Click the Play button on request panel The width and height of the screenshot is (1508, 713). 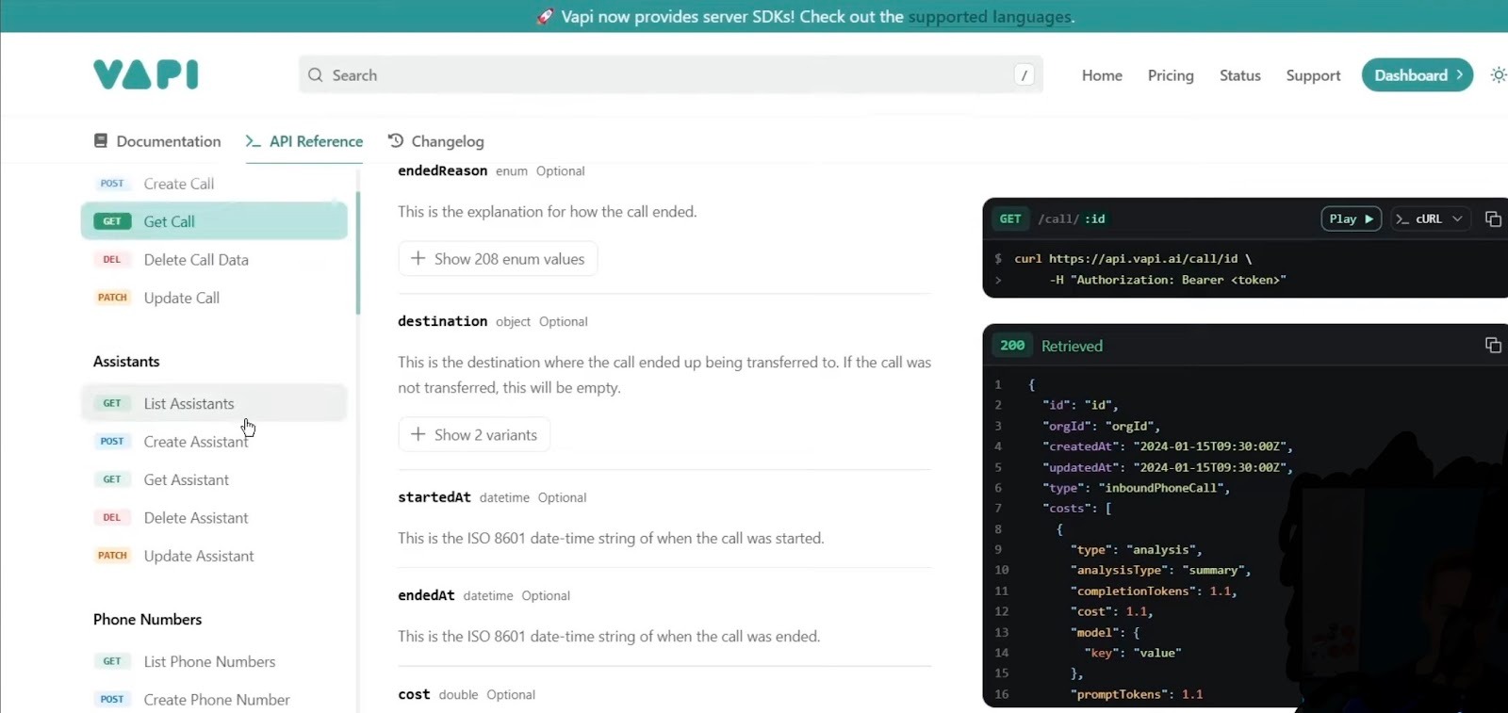pyautogui.click(x=1351, y=219)
